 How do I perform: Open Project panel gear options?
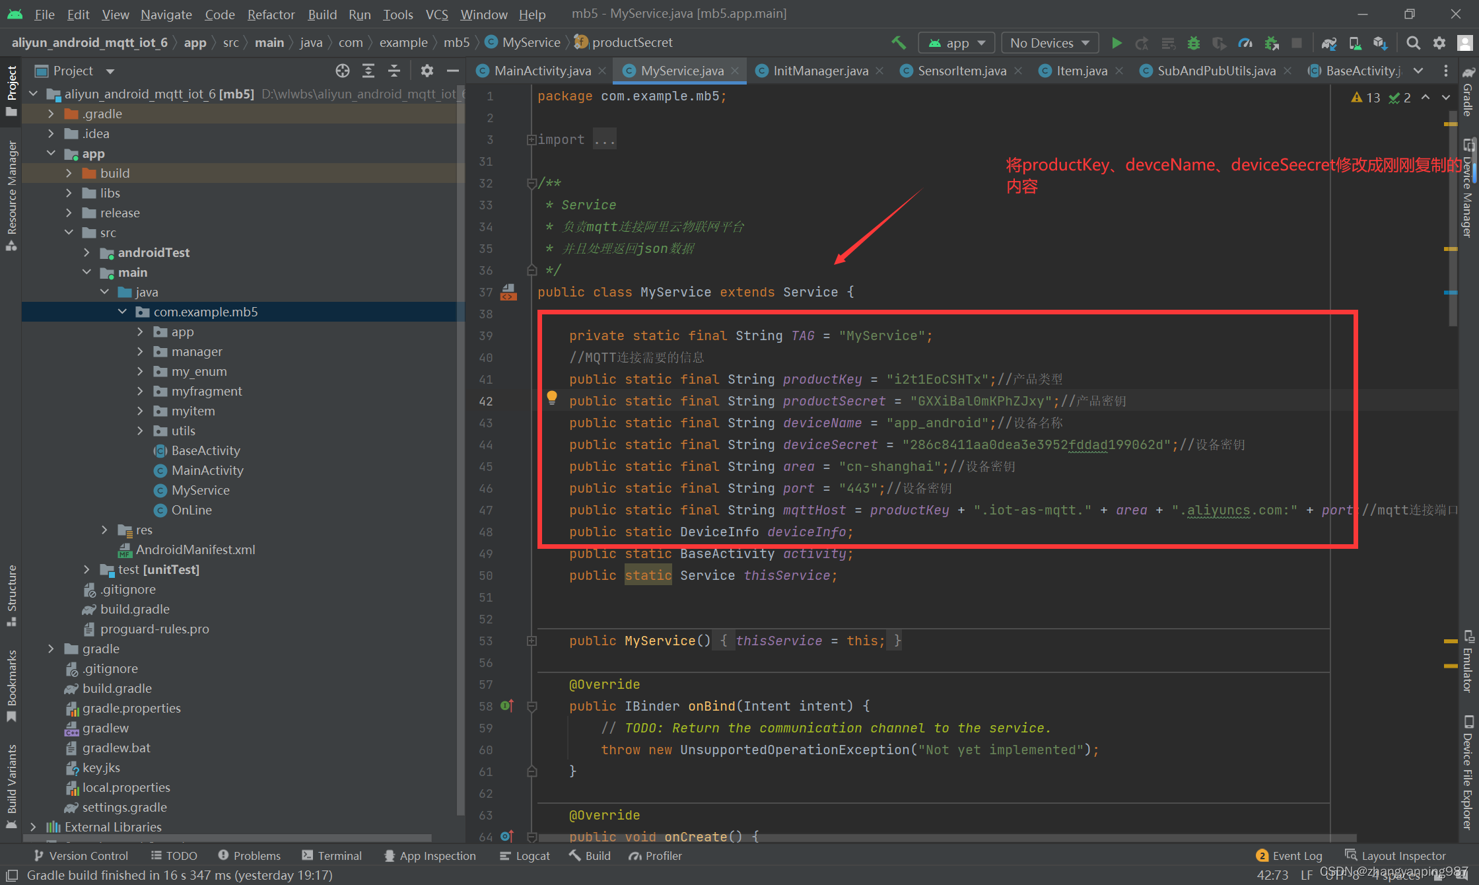point(427,71)
